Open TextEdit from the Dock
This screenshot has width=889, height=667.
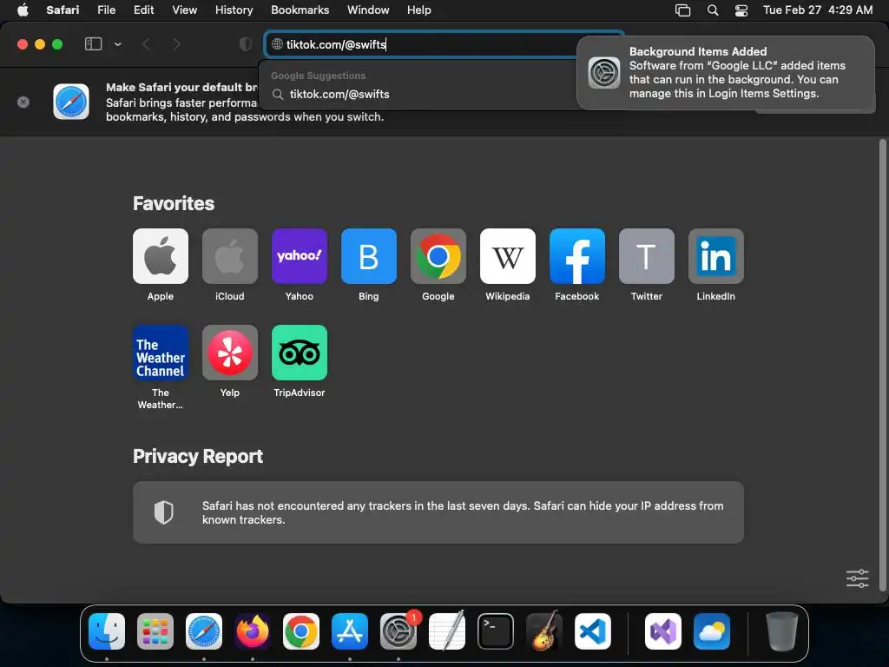point(447,631)
